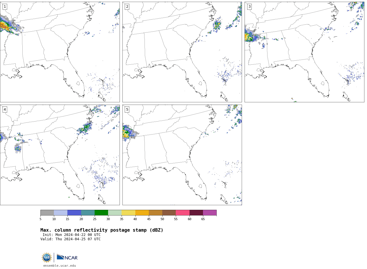Open ensemble member 3 reflectivity map
The width and height of the screenshot is (367, 269).
click(x=304, y=52)
